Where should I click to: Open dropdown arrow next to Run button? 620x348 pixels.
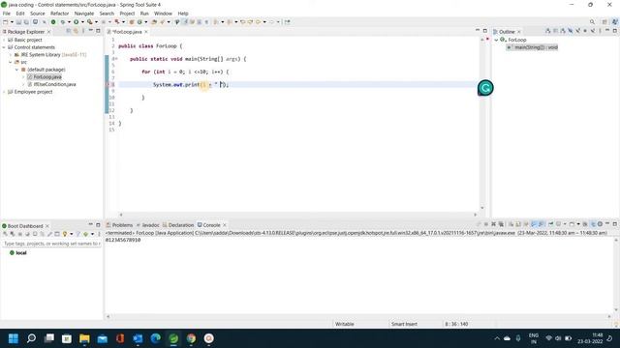(82, 22)
